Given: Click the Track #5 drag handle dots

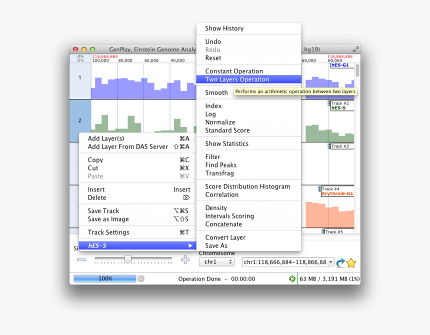Looking at the screenshot, I should coord(323,231).
